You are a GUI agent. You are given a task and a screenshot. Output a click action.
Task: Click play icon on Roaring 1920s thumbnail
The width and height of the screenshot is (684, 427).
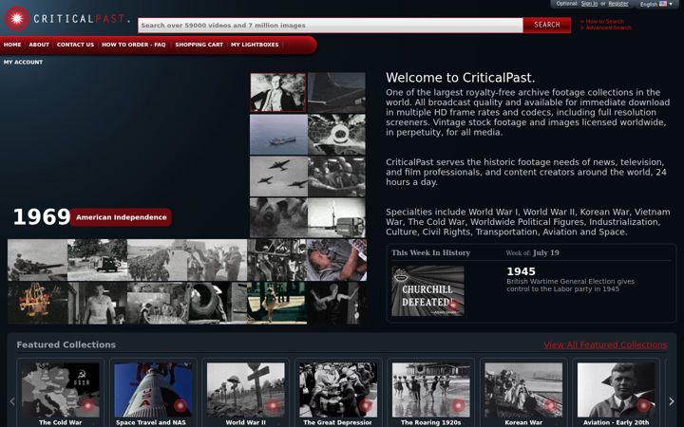[458, 406]
